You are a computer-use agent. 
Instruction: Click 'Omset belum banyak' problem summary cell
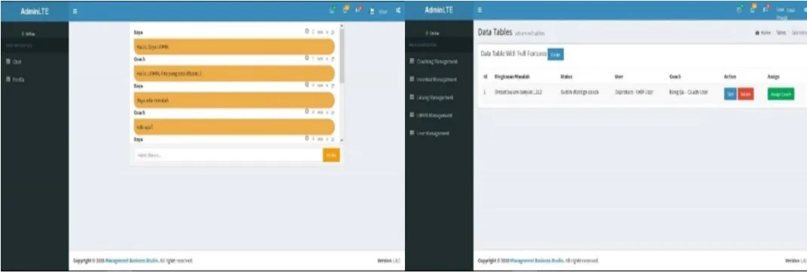[x=517, y=92]
